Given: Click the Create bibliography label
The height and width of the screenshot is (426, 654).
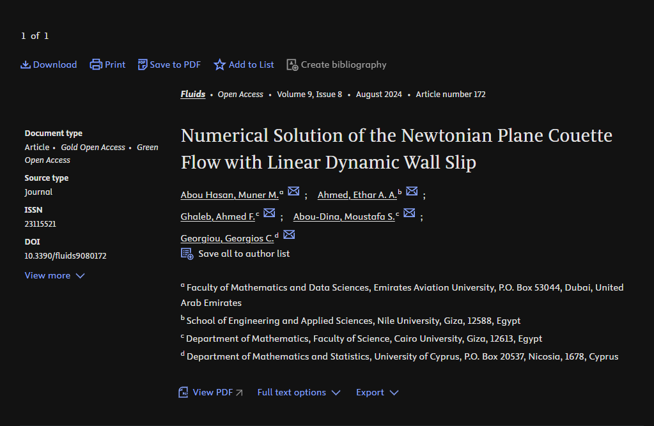Looking at the screenshot, I should tap(344, 65).
